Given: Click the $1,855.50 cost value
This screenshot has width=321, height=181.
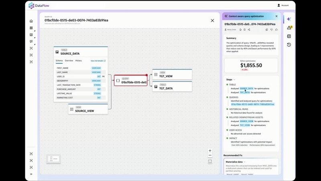Looking at the screenshot, I should pos(251,65).
